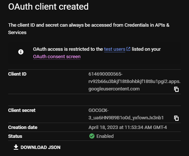
Task: Click the Creation date label
Action: (23, 127)
